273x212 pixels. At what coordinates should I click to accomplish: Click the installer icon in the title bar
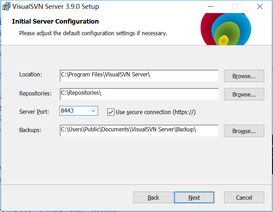tap(6, 6)
